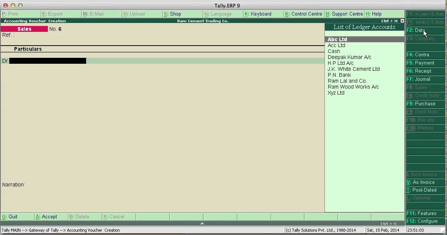
Task: Open the Upload menu button
Action: tap(142, 14)
